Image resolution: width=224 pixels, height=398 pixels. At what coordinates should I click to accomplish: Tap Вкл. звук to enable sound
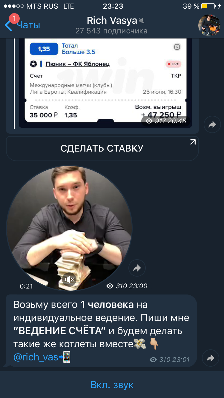point(112,385)
